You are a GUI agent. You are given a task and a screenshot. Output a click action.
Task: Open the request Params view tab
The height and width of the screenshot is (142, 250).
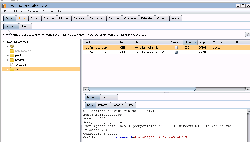(103, 105)
